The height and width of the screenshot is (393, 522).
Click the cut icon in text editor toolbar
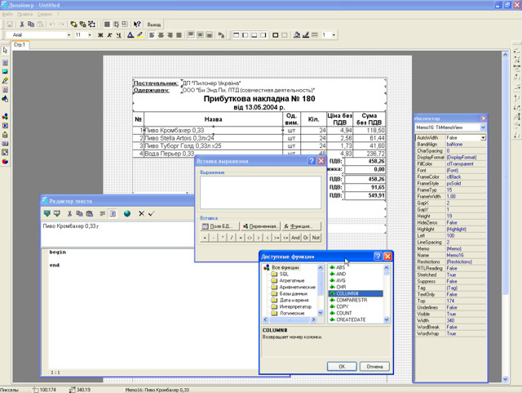69,213
